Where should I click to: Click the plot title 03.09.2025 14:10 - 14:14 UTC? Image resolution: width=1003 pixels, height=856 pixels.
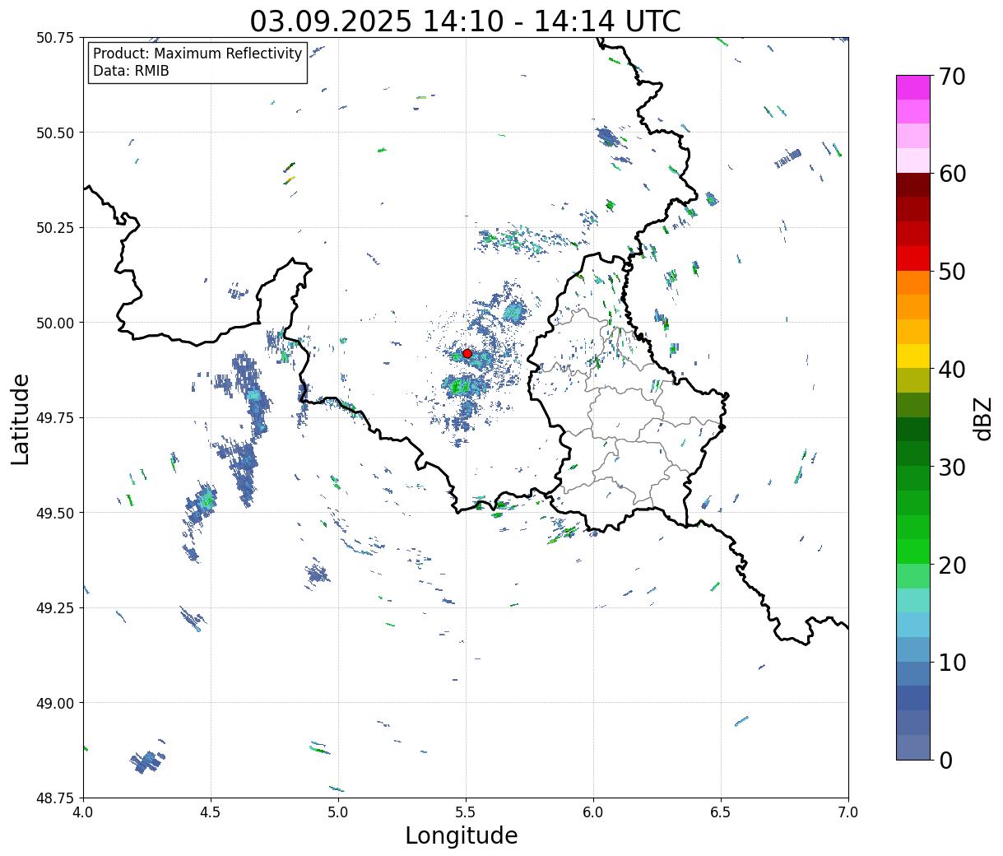[465, 21]
